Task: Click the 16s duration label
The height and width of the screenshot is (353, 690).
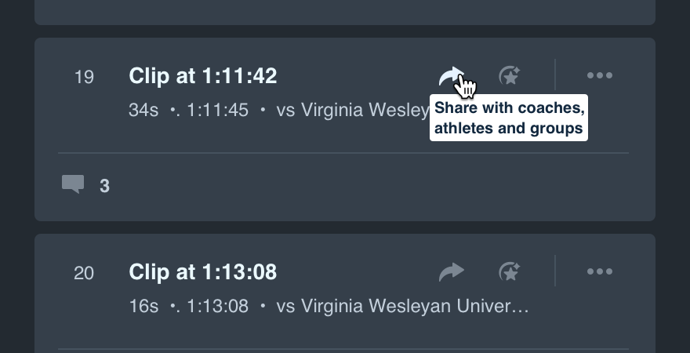Action: tap(143, 306)
